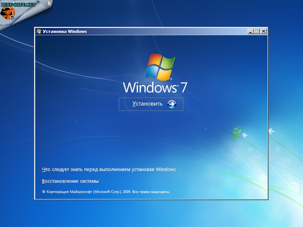Click the Установка Windows title text
The width and height of the screenshot is (303, 227).
[65, 31]
